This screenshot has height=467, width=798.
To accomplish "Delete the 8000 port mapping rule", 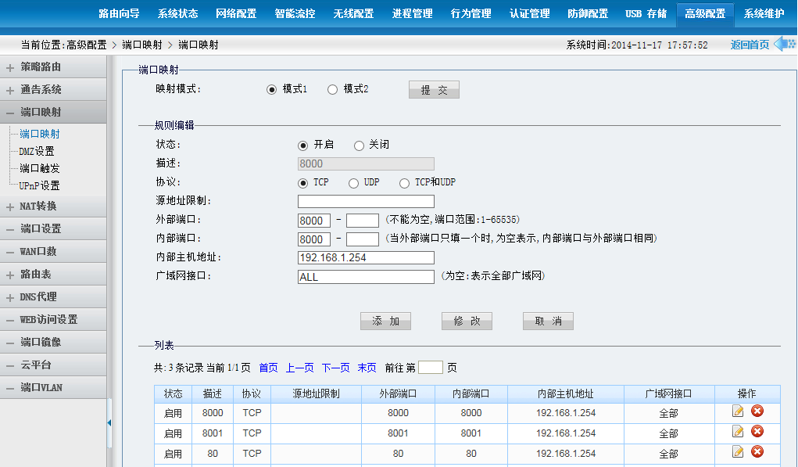I will (757, 411).
